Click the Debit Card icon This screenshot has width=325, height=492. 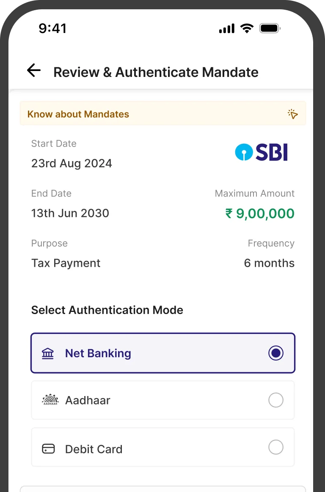tap(49, 448)
